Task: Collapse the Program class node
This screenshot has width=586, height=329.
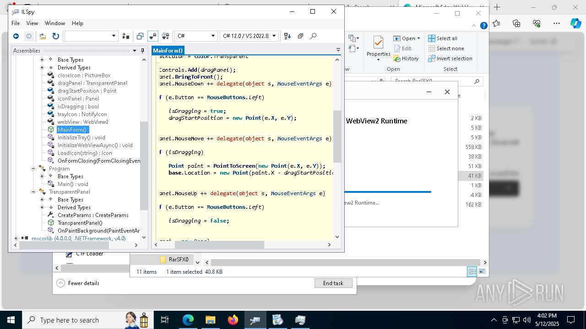Action: click(x=33, y=169)
